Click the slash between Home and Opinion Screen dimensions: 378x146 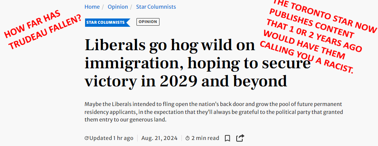click(x=103, y=7)
